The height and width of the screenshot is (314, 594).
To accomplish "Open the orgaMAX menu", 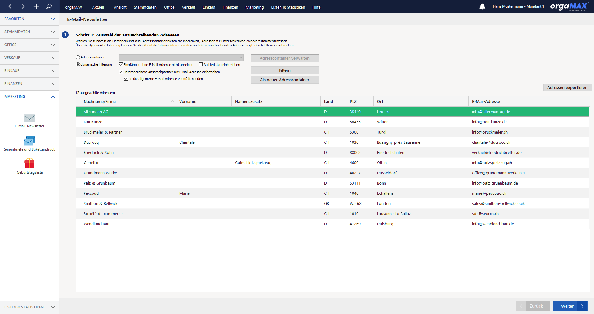I will coord(74,7).
